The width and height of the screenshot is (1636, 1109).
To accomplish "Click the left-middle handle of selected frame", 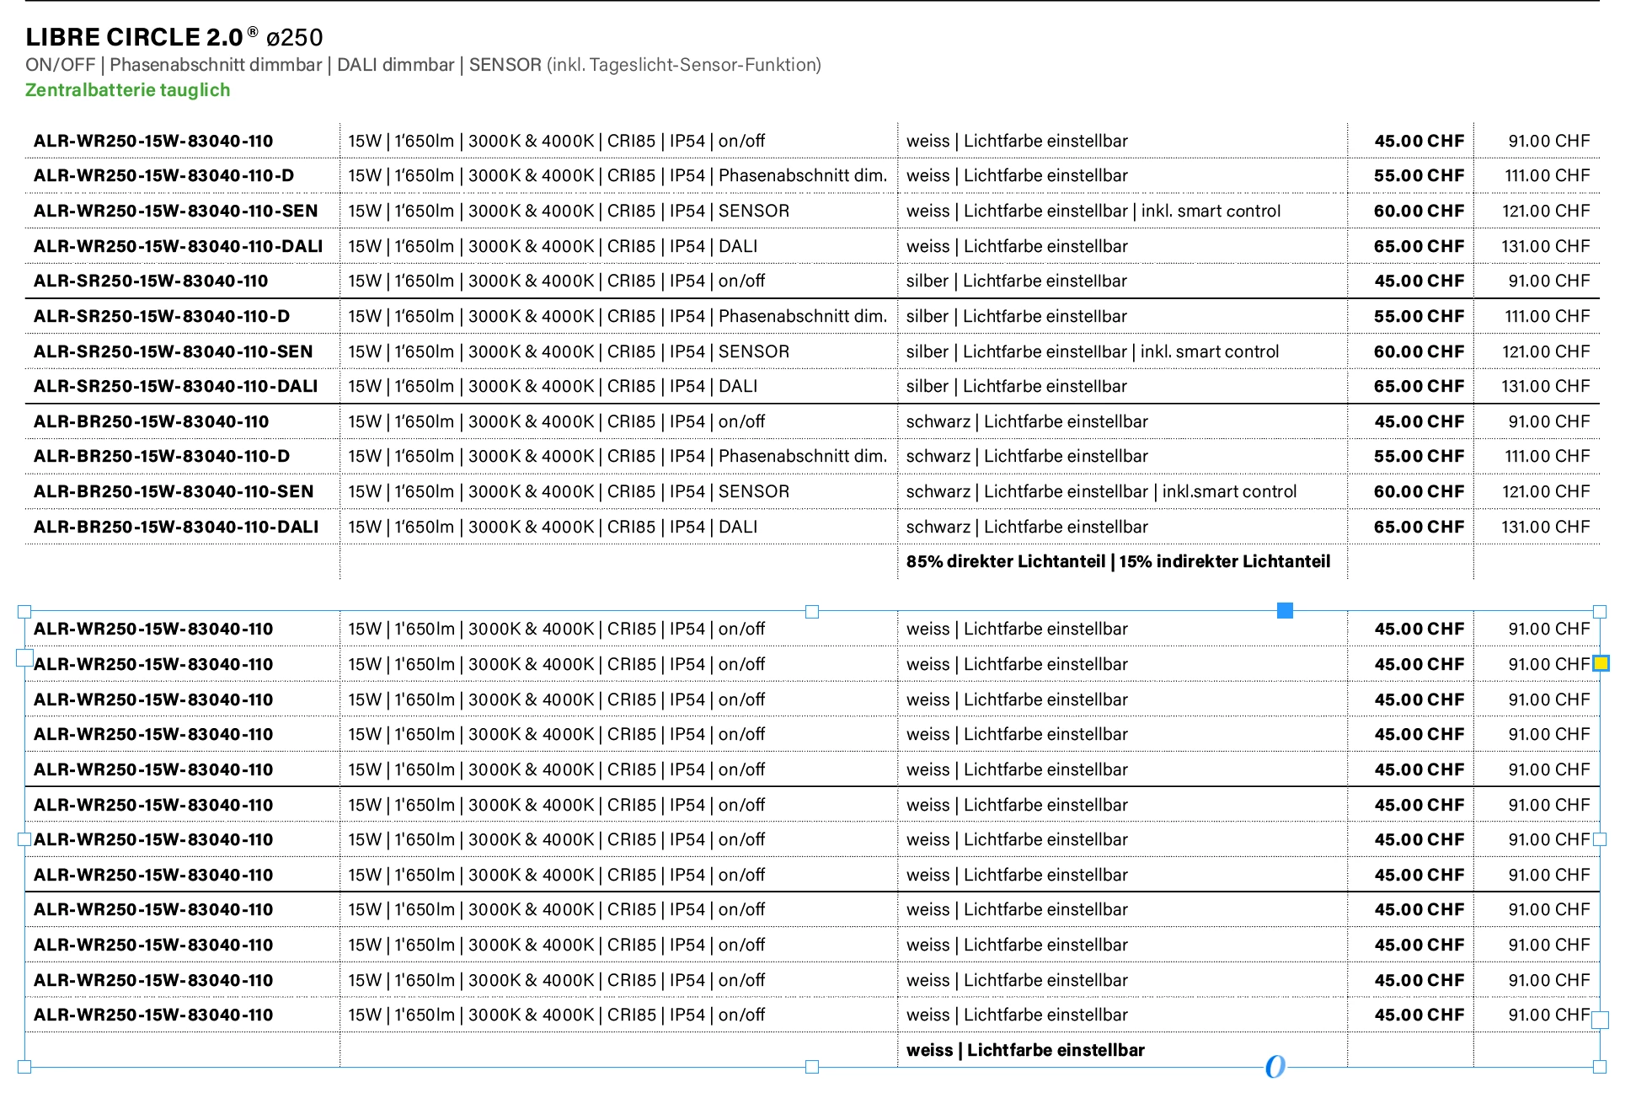I will click(24, 839).
